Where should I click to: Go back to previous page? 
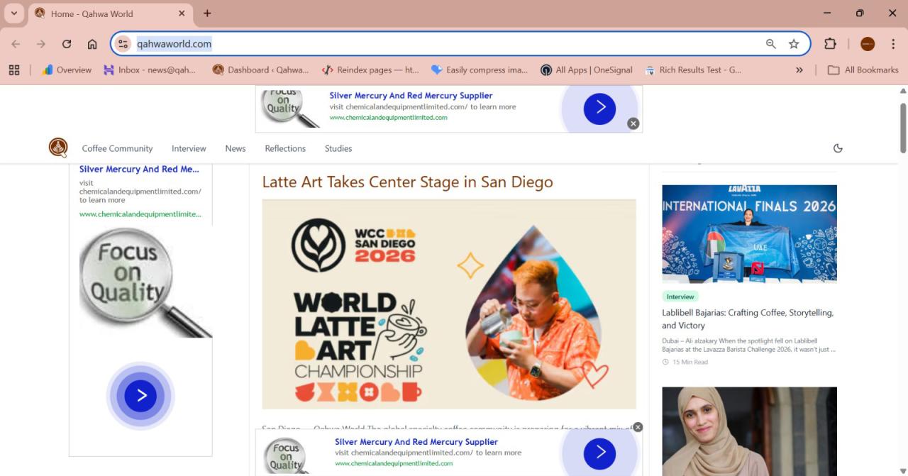[x=16, y=44]
